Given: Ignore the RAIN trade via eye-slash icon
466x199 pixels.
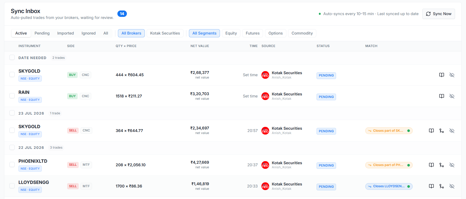Looking at the screenshot, I should click(x=452, y=96).
